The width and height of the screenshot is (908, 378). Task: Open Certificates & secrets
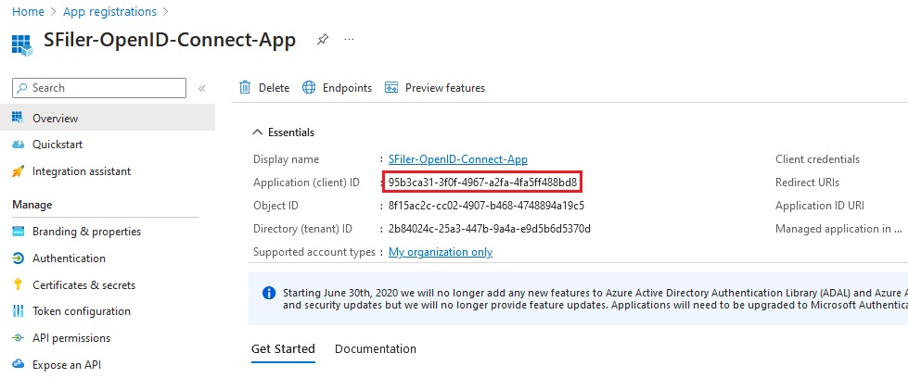(84, 284)
